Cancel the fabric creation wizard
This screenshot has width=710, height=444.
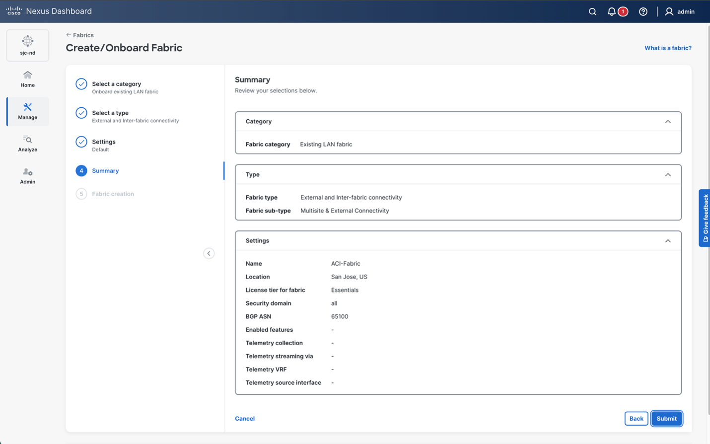click(245, 419)
